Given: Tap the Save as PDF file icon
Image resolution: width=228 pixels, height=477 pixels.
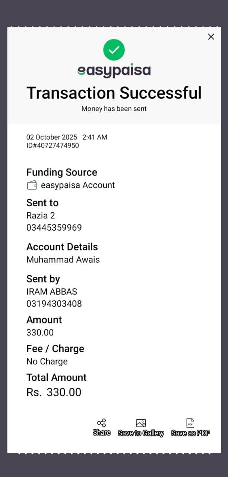Looking at the screenshot, I should click(190, 423).
